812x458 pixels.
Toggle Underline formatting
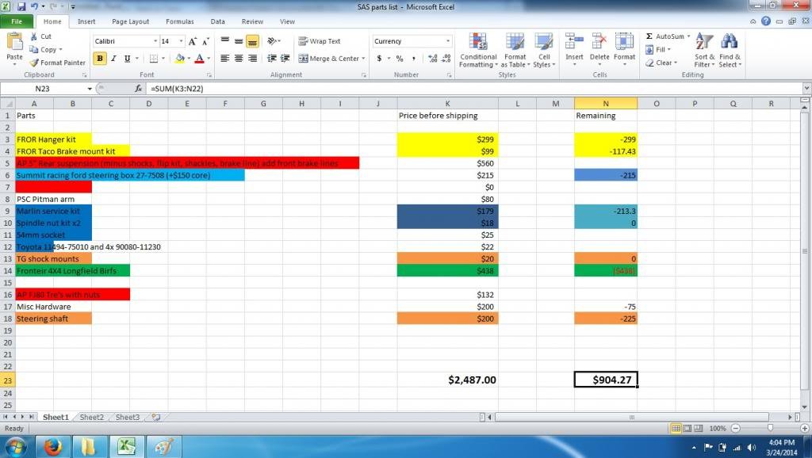click(x=127, y=59)
